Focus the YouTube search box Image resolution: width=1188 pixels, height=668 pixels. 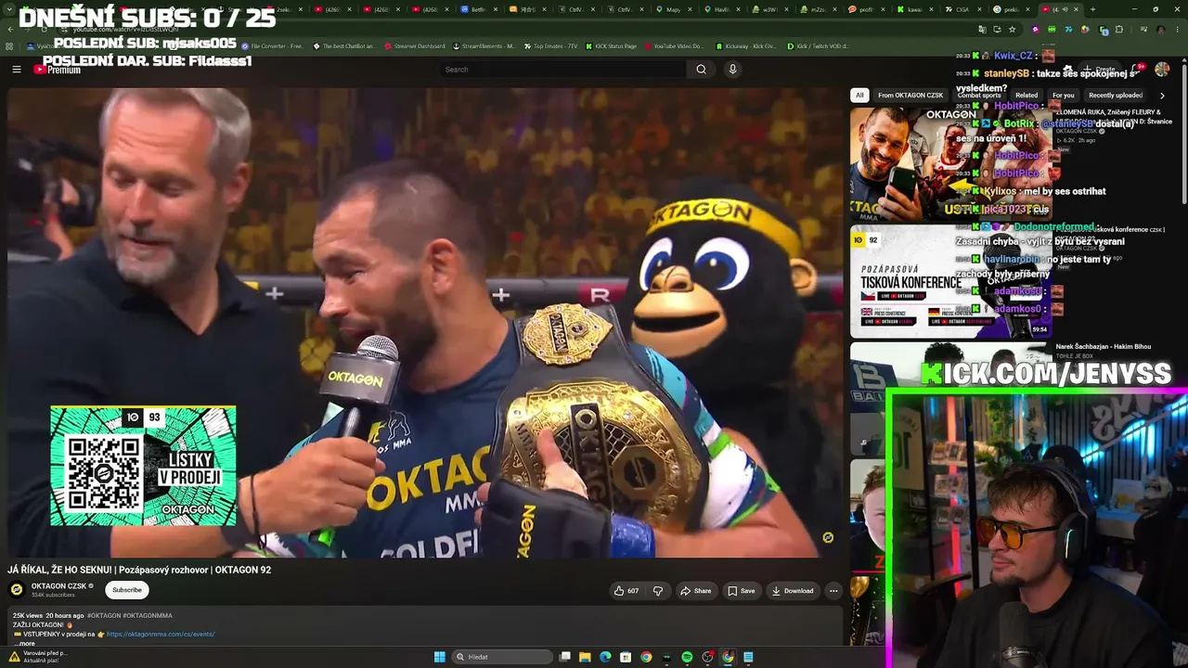point(562,70)
